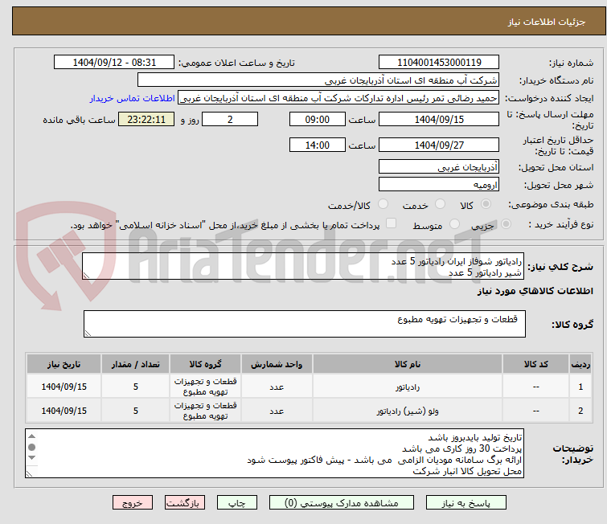Click the شماره نیاز number field
The height and width of the screenshot is (524, 607).
point(439,62)
